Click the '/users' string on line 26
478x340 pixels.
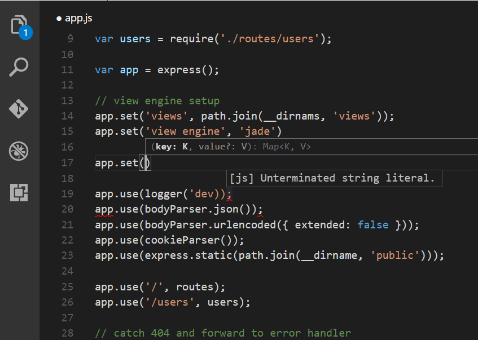click(170, 303)
